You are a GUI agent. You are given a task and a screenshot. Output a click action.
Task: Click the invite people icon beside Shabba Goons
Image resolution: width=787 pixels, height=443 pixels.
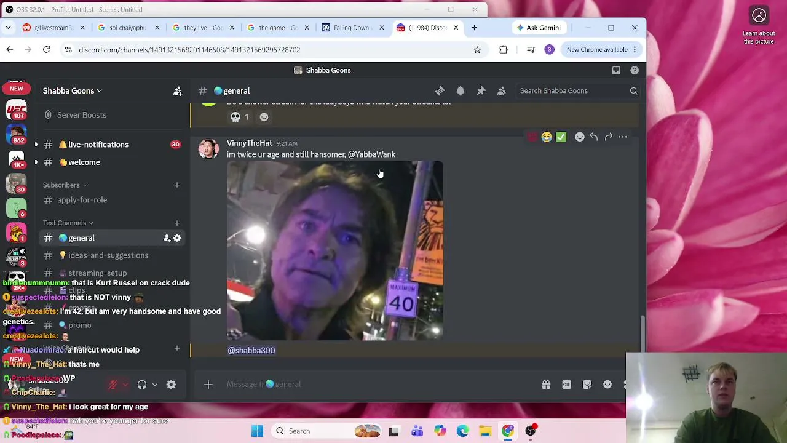pos(178,91)
